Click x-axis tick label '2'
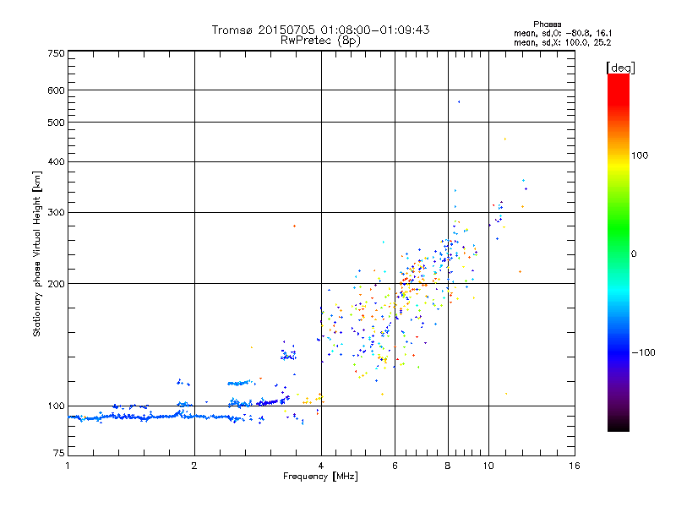 pyautogui.click(x=194, y=466)
